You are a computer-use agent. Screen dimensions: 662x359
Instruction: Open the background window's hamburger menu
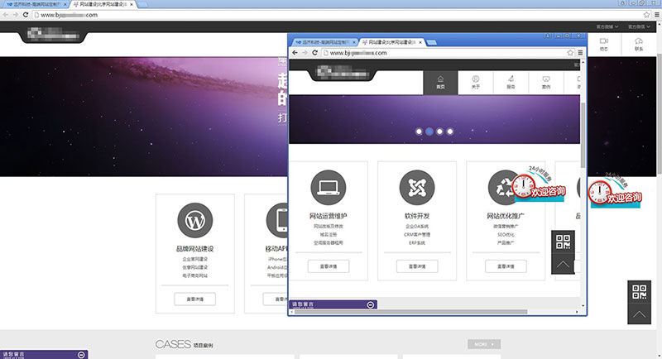[657, 15]
